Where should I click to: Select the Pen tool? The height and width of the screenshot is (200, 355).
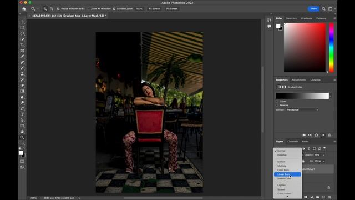pos(22,108)
